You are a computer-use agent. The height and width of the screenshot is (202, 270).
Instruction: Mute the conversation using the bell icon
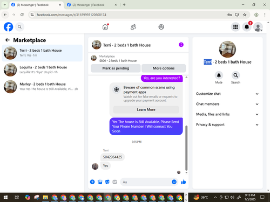pyautogui.click(x=219, y=75)
